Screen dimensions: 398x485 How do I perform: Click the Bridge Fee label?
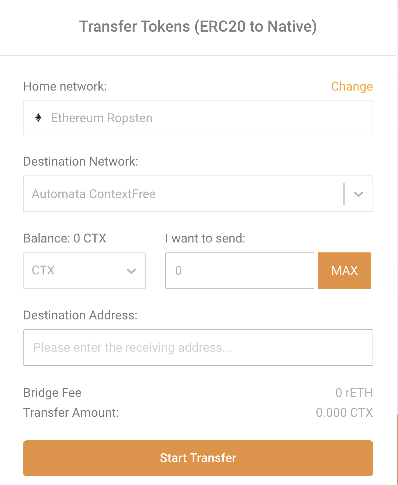click(x=52, y=393)
